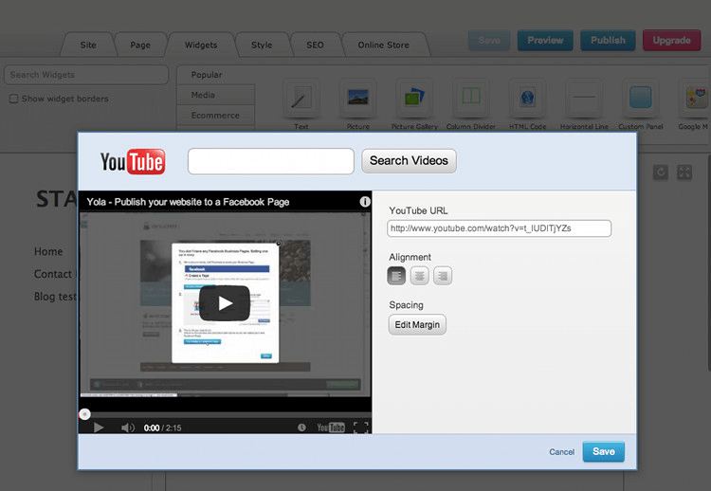Select the HTML Code widget icon
Image resolution: width=711 pixels, height=491 pixels.
[x=527, y=98]
